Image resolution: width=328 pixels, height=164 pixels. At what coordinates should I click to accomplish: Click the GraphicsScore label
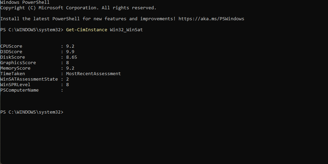pos(18,62)
